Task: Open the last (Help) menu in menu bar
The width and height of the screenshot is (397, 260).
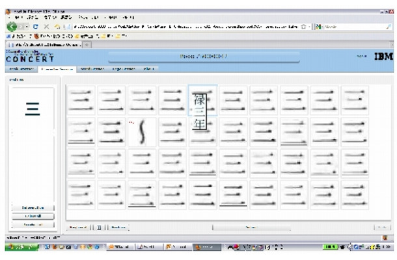Action: (128, 18)
